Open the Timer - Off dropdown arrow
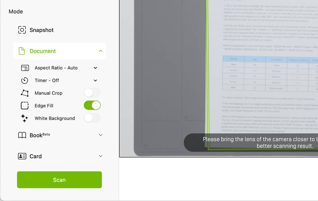 [x=95, y=80]
